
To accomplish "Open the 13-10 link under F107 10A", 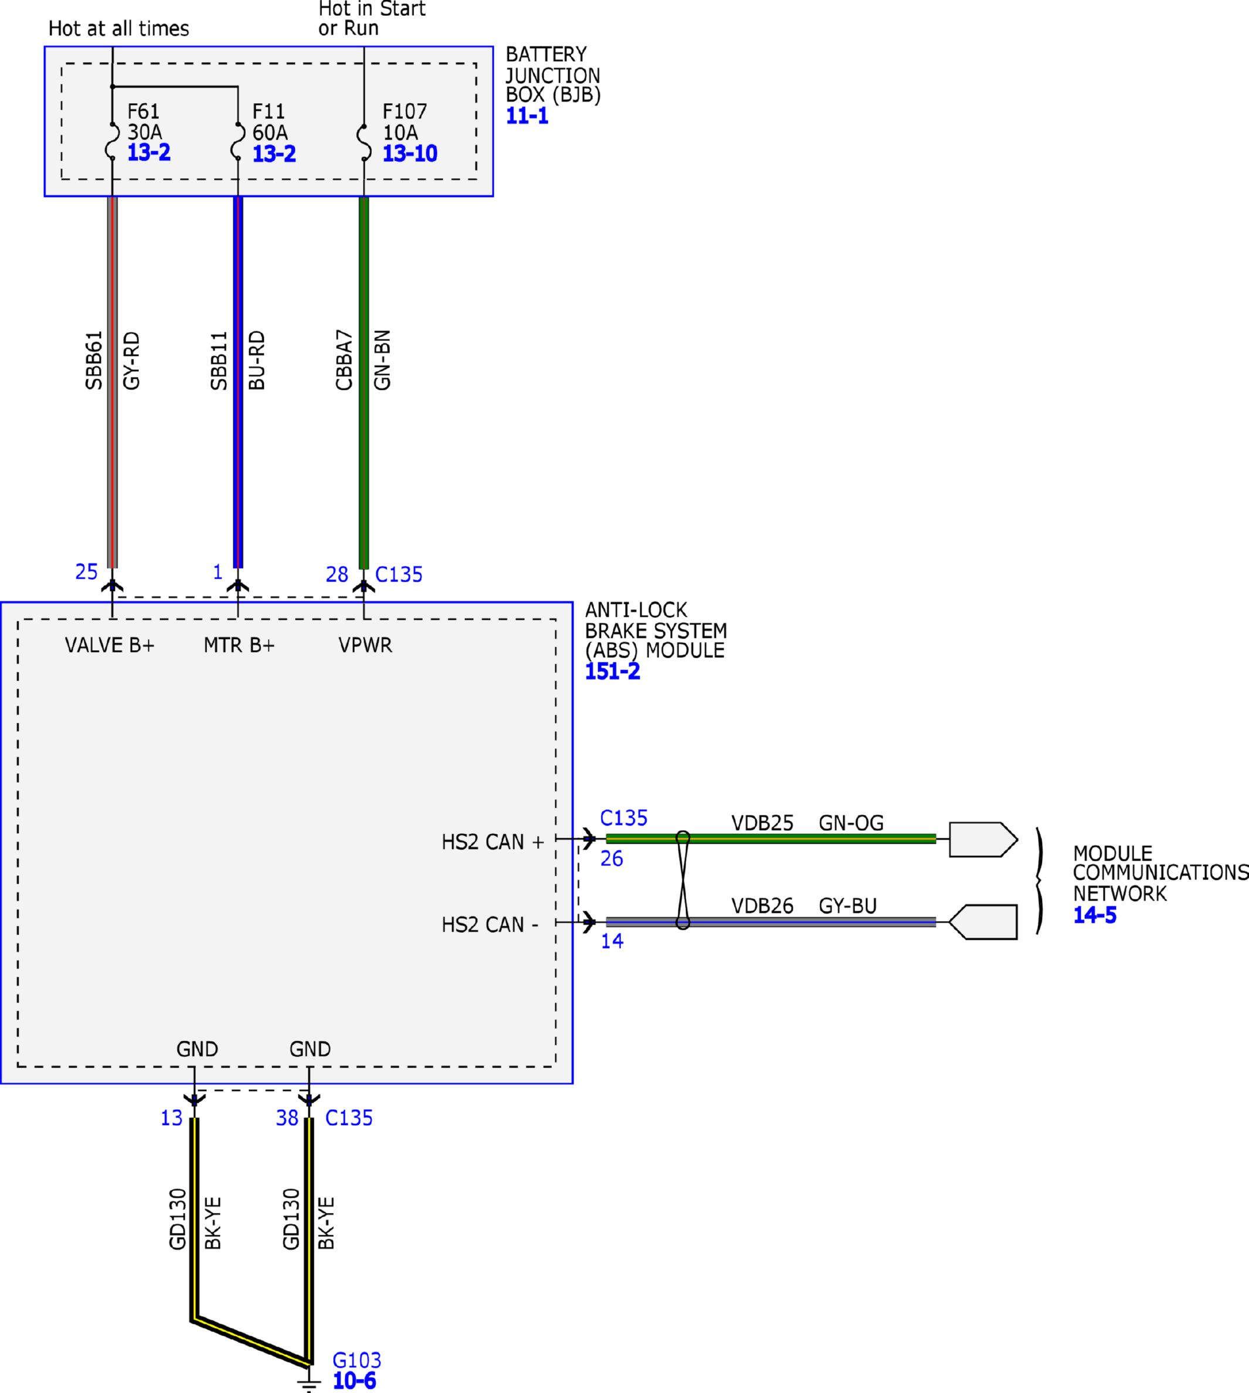I will (x=410, y=154).
